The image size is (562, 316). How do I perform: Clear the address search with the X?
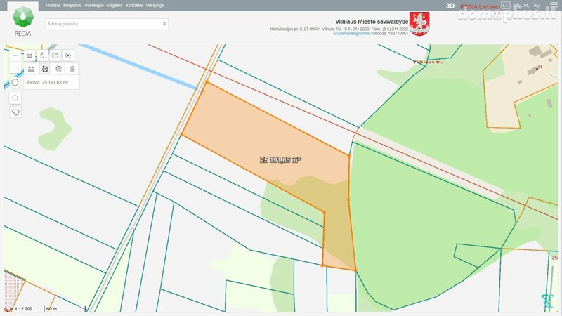pos(164,24)
